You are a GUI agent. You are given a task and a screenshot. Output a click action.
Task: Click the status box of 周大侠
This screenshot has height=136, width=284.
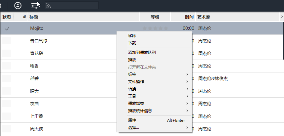[7, 129]
